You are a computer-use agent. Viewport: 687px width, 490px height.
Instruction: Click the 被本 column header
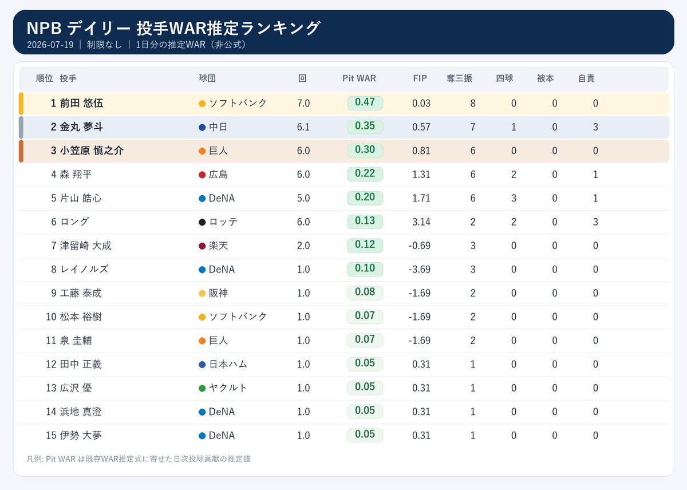tap(546, 78)
